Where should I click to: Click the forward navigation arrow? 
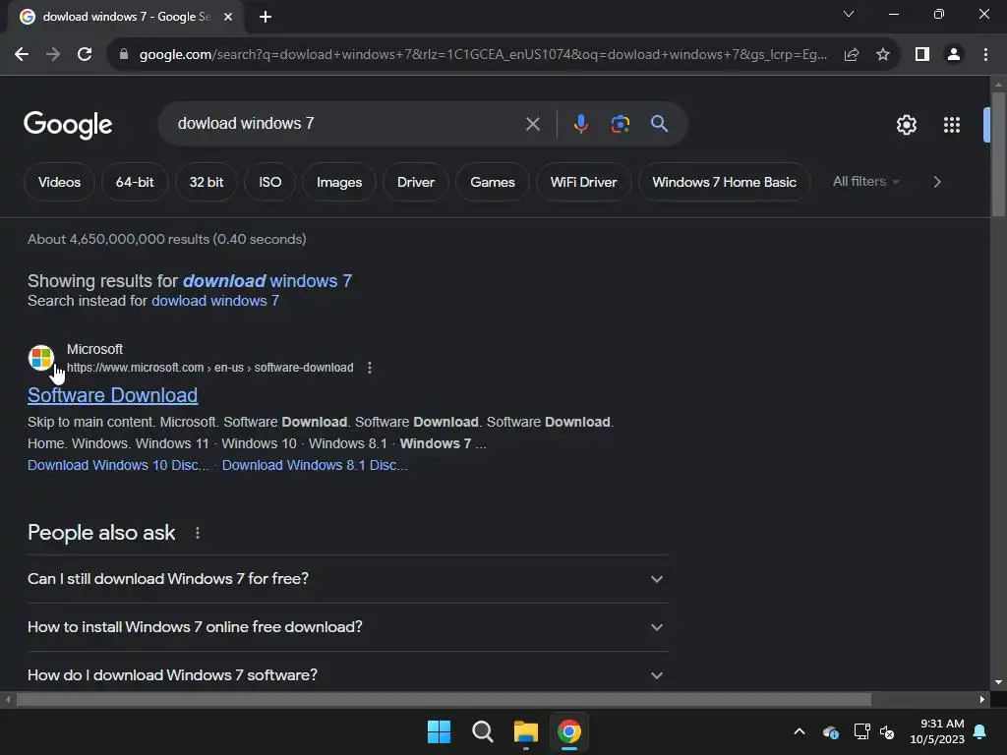pos(53,55)
